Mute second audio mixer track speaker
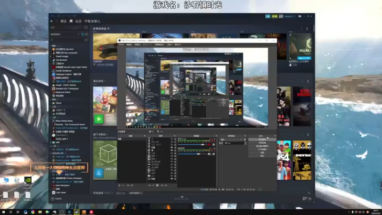Viewport: 382px width, 215px height. point(210,154)
